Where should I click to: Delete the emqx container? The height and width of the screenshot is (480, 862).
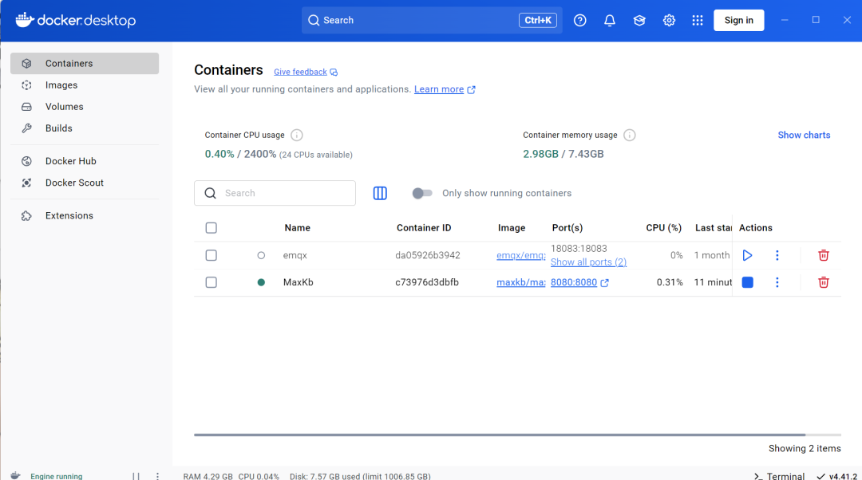pyautogui.click(x=824, y=255)
